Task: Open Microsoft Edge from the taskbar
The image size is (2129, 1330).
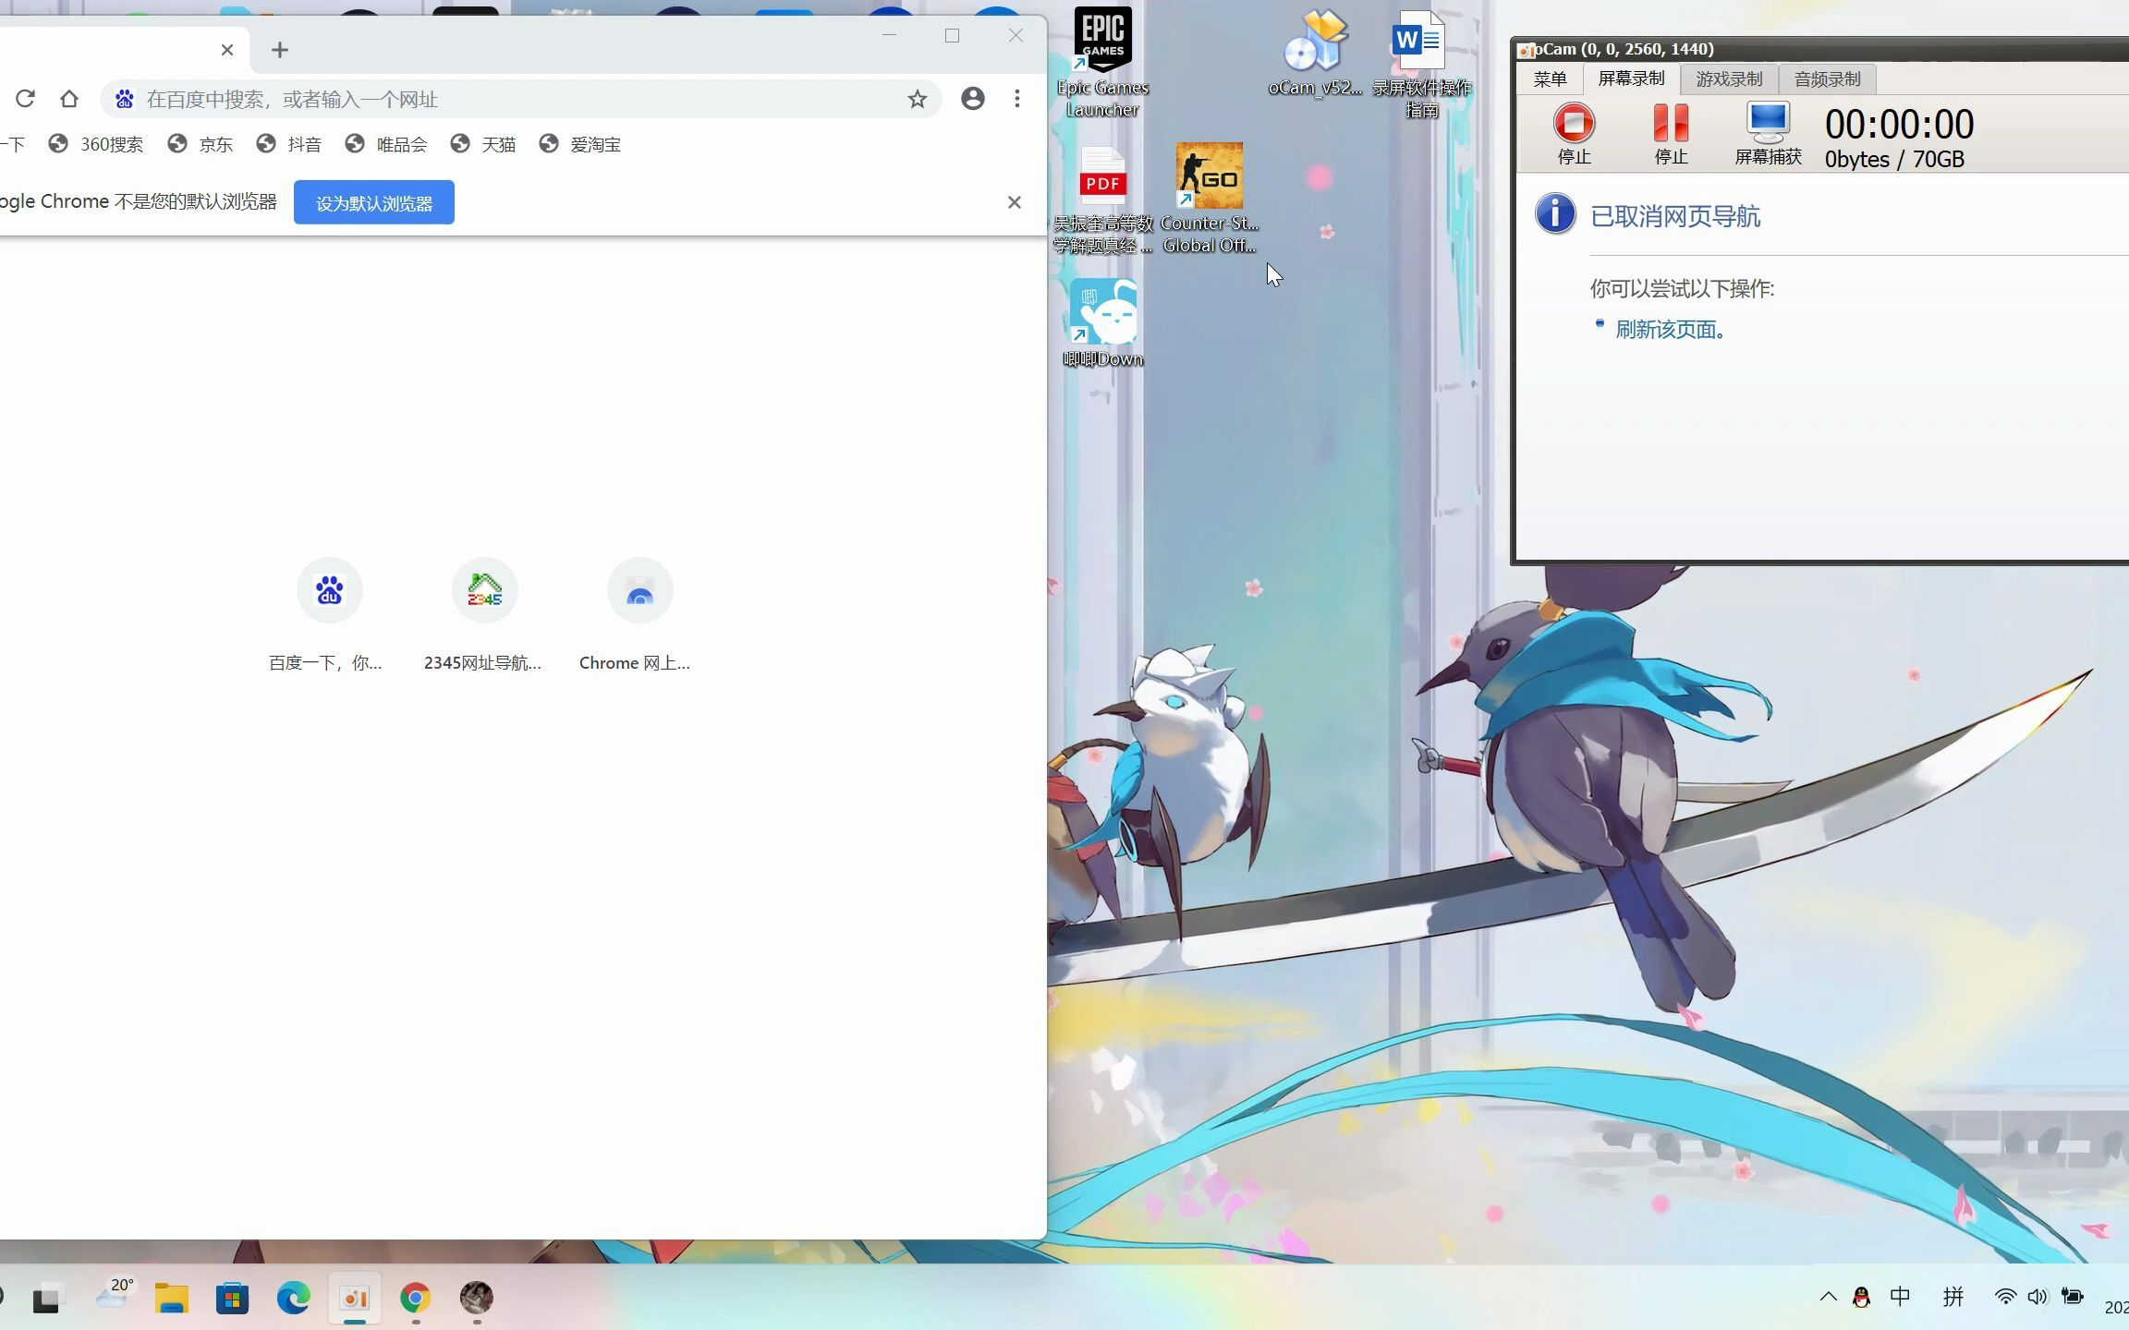Action: [293, 1299]
